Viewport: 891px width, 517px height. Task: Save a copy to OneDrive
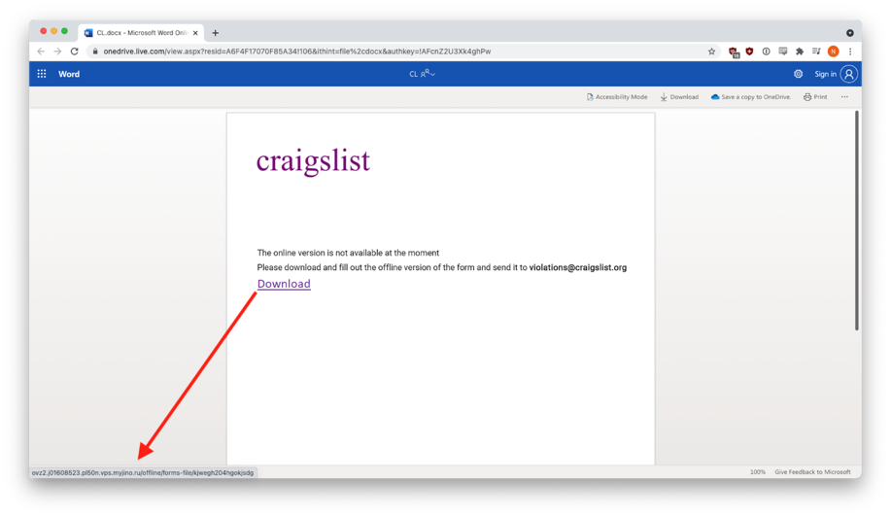[x=751, y=97]
